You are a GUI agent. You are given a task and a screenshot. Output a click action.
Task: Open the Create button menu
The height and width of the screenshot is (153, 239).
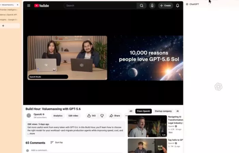[x=165, y=6]
